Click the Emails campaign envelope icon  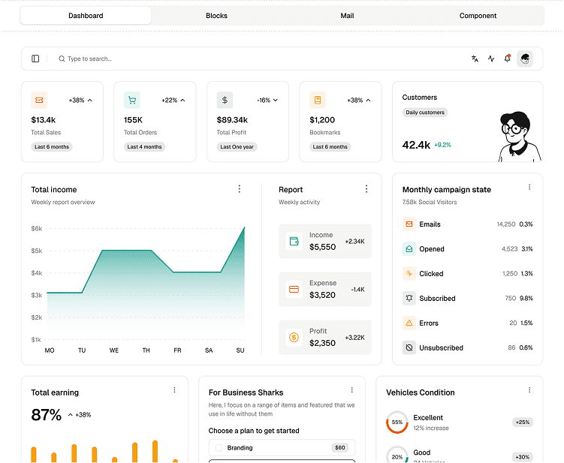click(x=409, y=224)
